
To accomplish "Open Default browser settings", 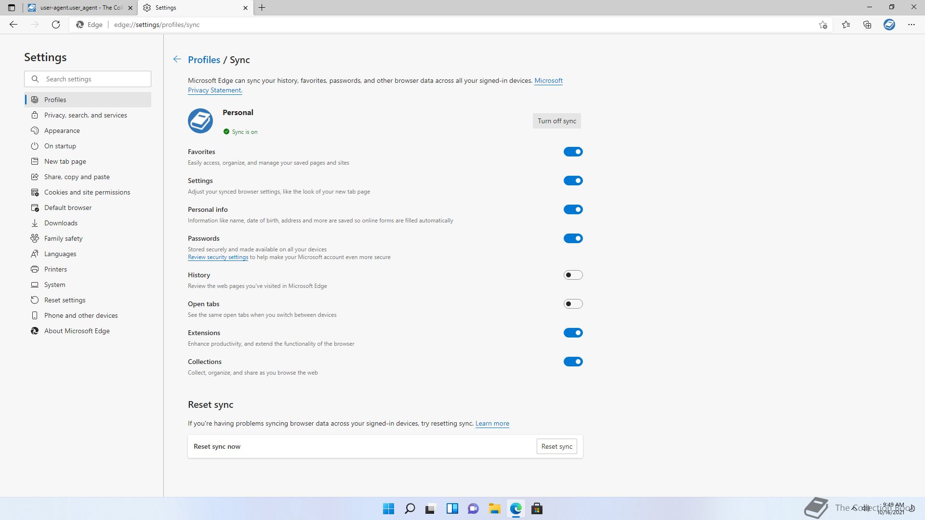I will 88,208.
